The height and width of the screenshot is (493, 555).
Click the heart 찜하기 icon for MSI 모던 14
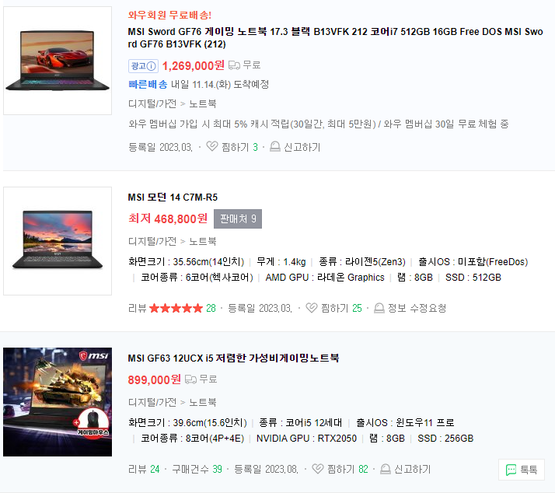click(x=312, y=308)
